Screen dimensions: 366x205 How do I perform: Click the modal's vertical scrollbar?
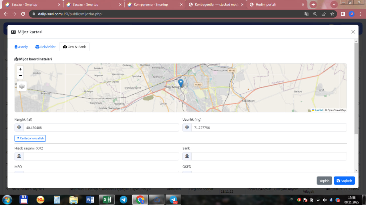tap(356, 88)
